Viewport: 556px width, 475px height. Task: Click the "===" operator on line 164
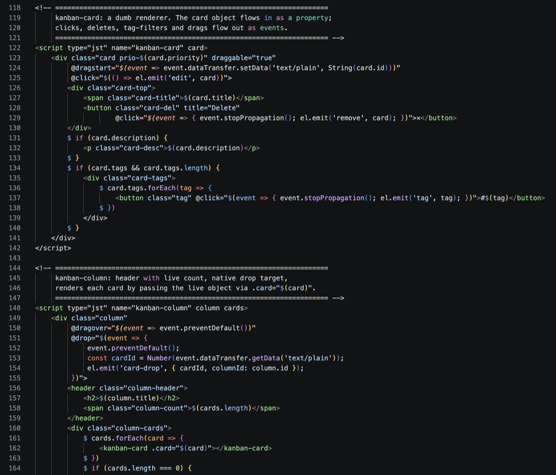[x=166, y=468]
